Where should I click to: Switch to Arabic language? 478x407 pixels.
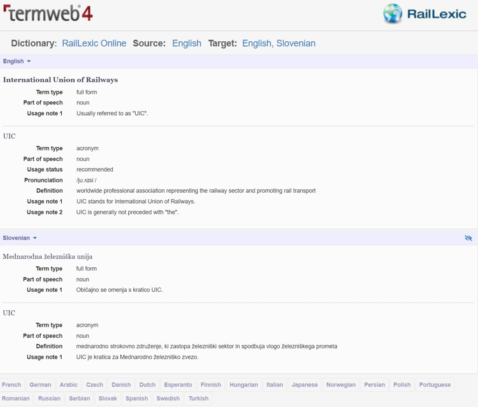click(x=69, y=385)
